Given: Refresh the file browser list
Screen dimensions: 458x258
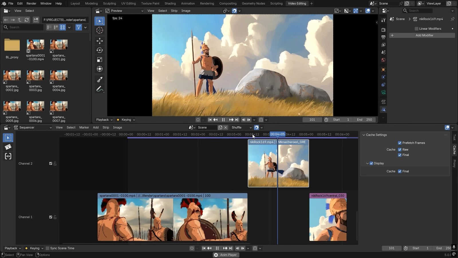Looking at the screenshot, I should pos(27,20).
